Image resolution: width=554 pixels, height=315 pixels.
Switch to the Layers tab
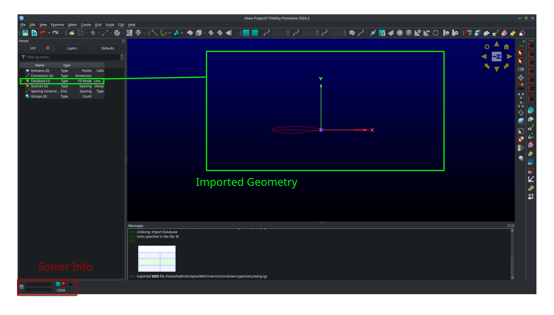pyautogui.click(x=72, y=48)
